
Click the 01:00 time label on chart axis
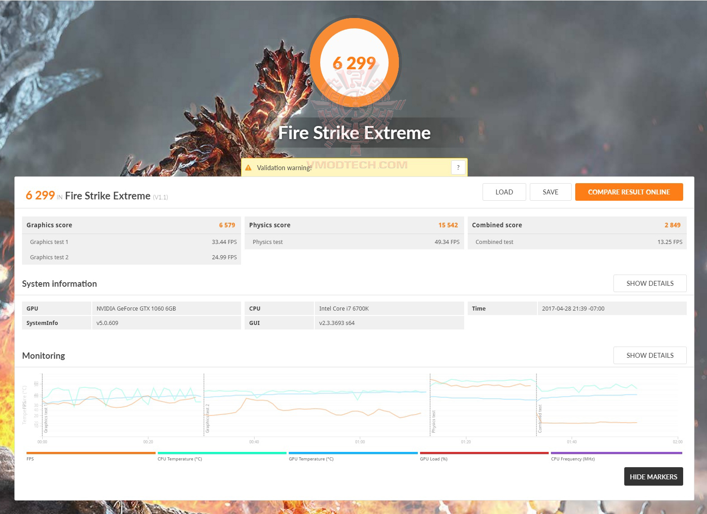360,442
